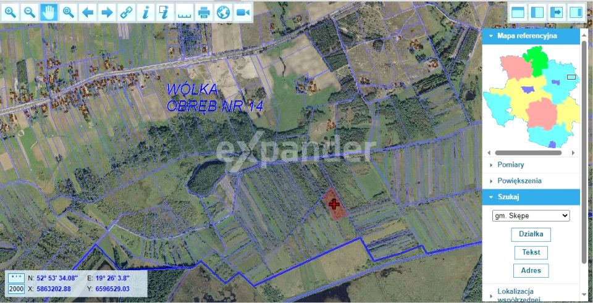Click the printer icon
593x303 pixels.
pos(204,12)
